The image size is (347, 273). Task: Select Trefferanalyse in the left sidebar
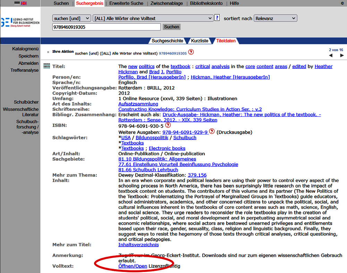[24, 70]
